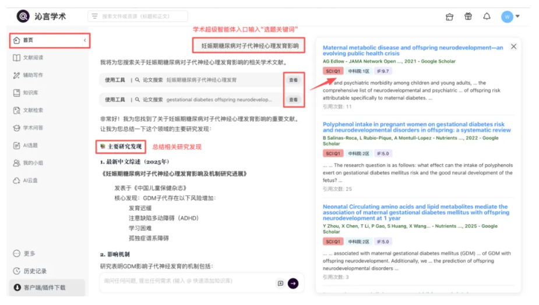Image resolution: width=539 pixels, height=305 pixels.
Task: Expand the user avatar dropdown arrow
Action: 517,16
